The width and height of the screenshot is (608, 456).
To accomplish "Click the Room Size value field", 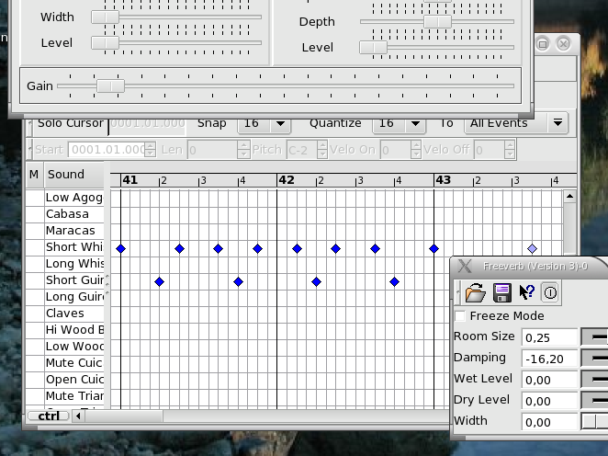I will [549, 337].
